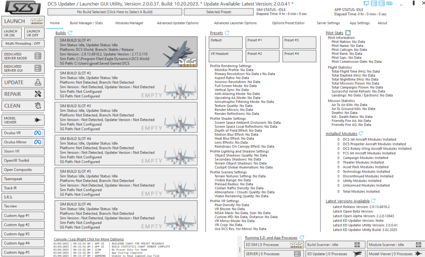Image resolution: width=425 pixels, height=257 pixels.
Task: Click the Console / Log heading link
Action: [89, 239]
